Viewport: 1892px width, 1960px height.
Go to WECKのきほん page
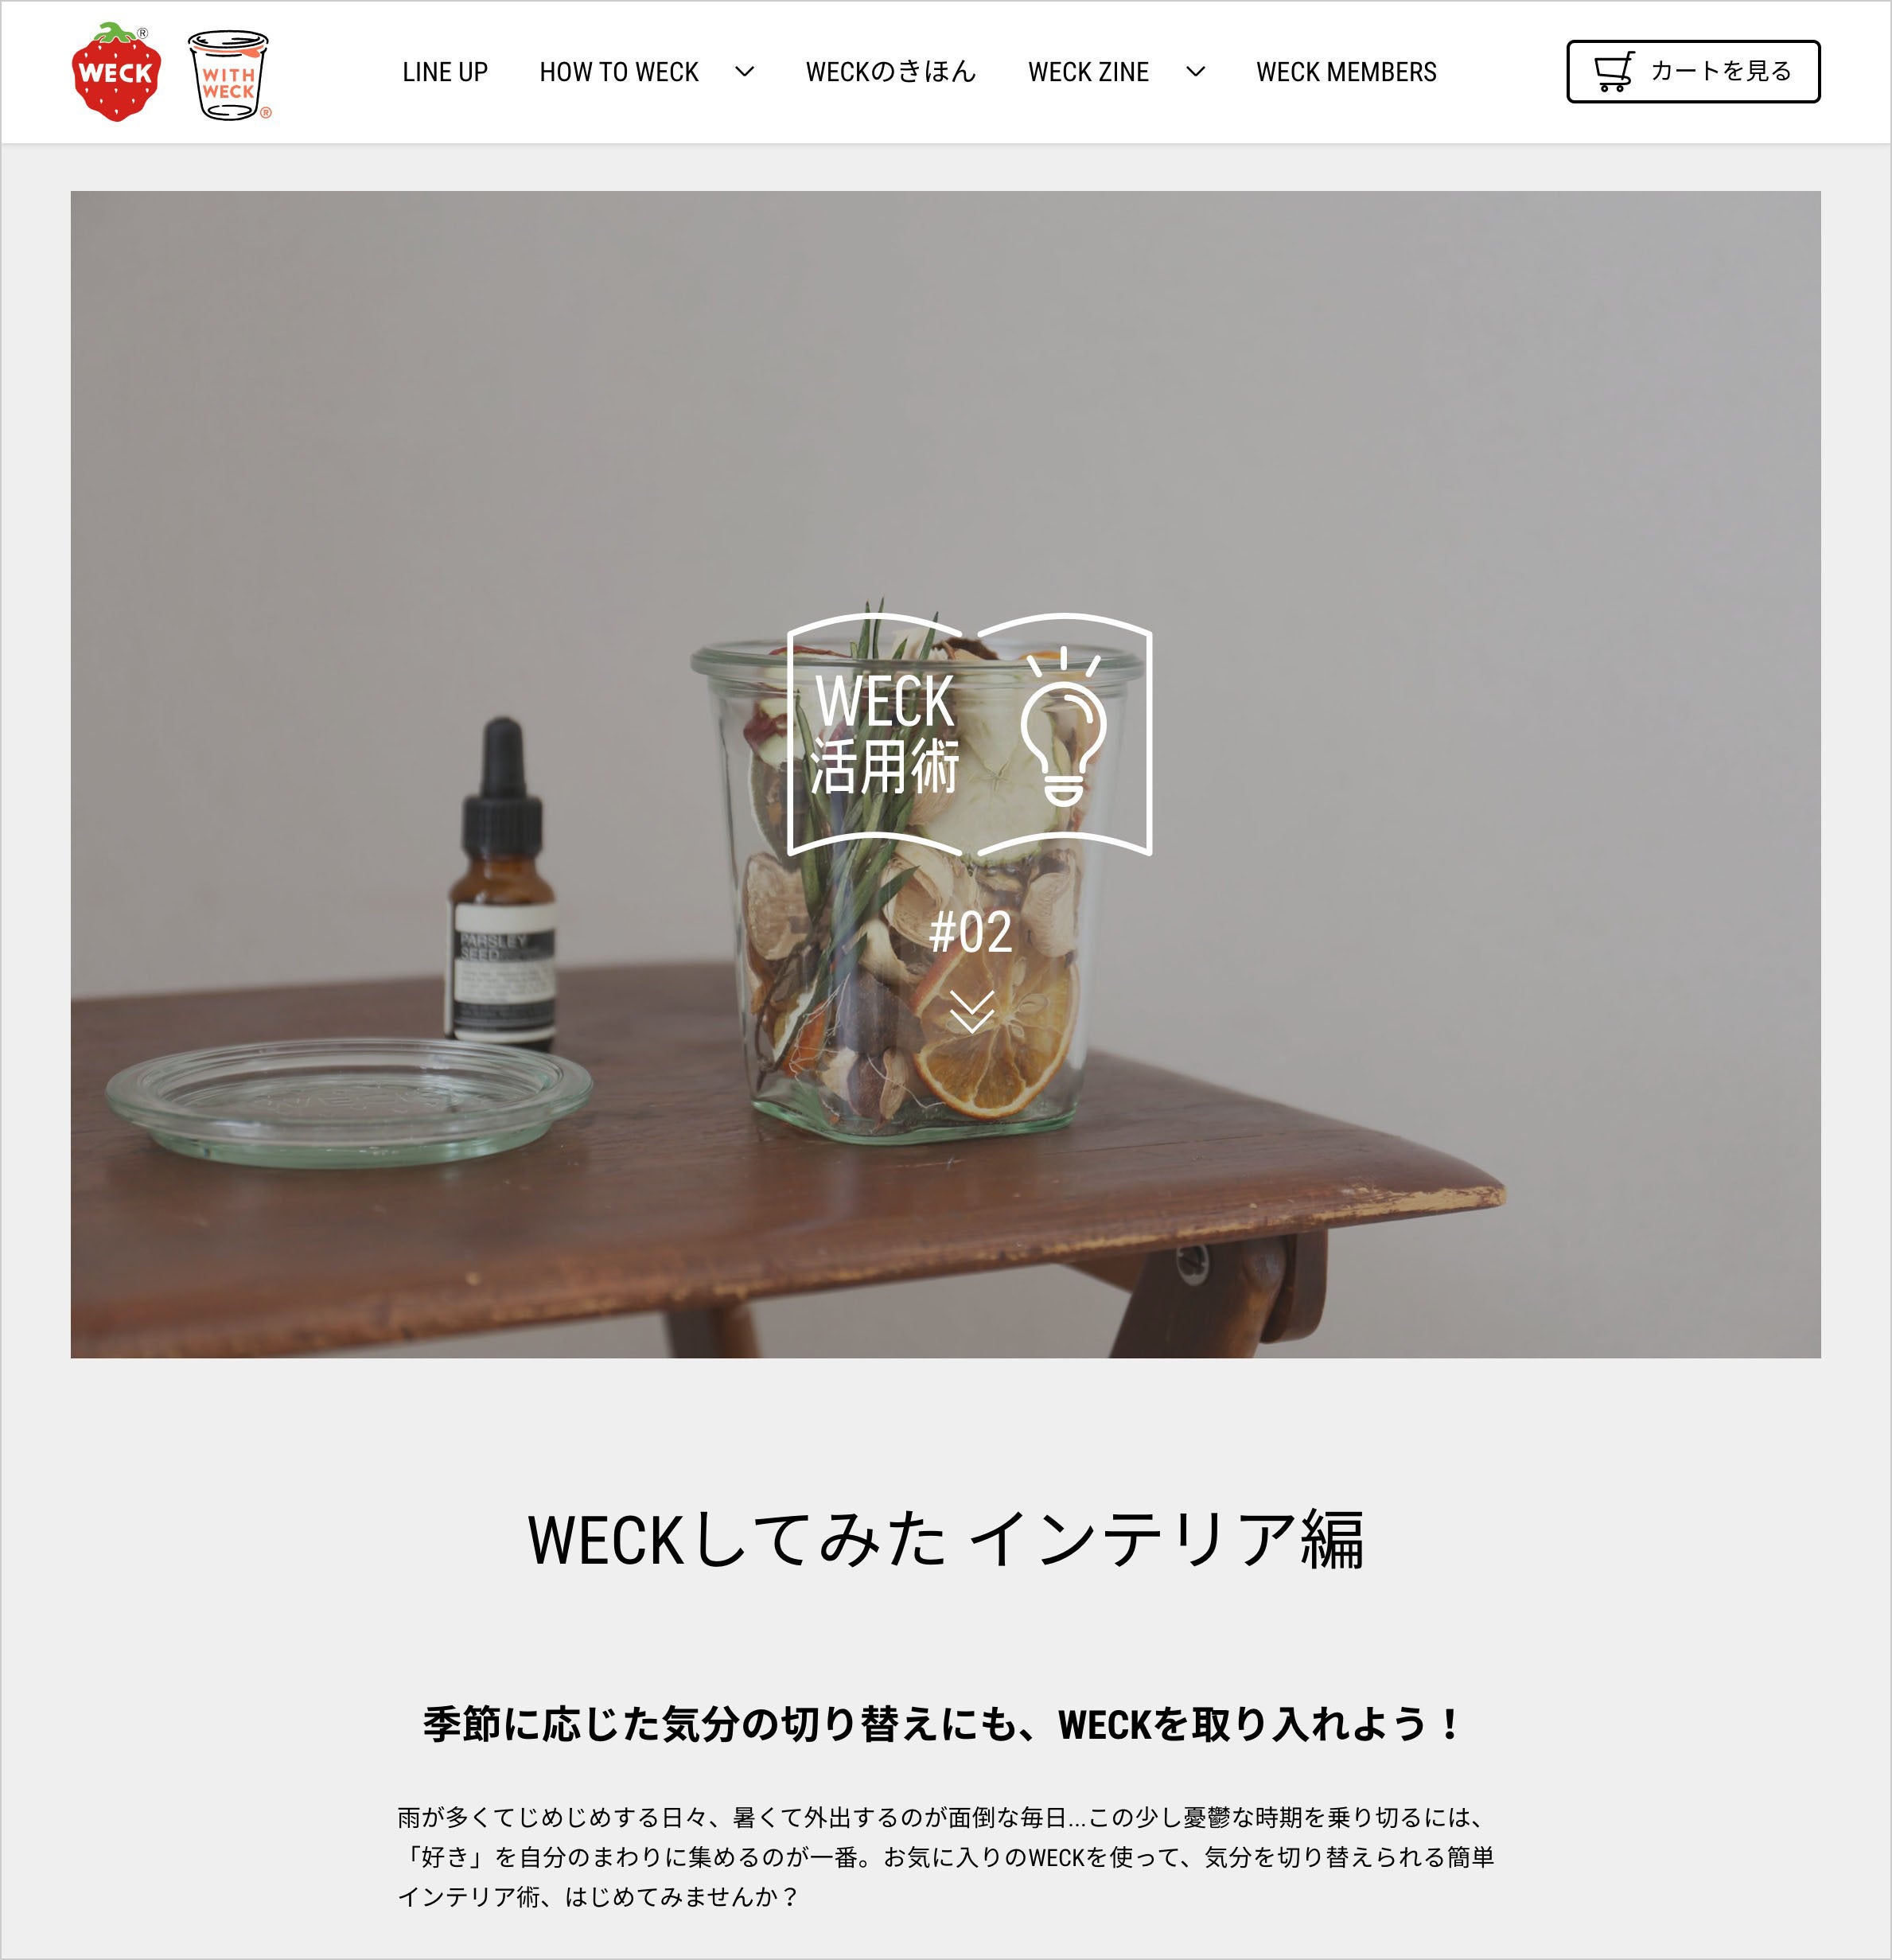pos(890,72)
